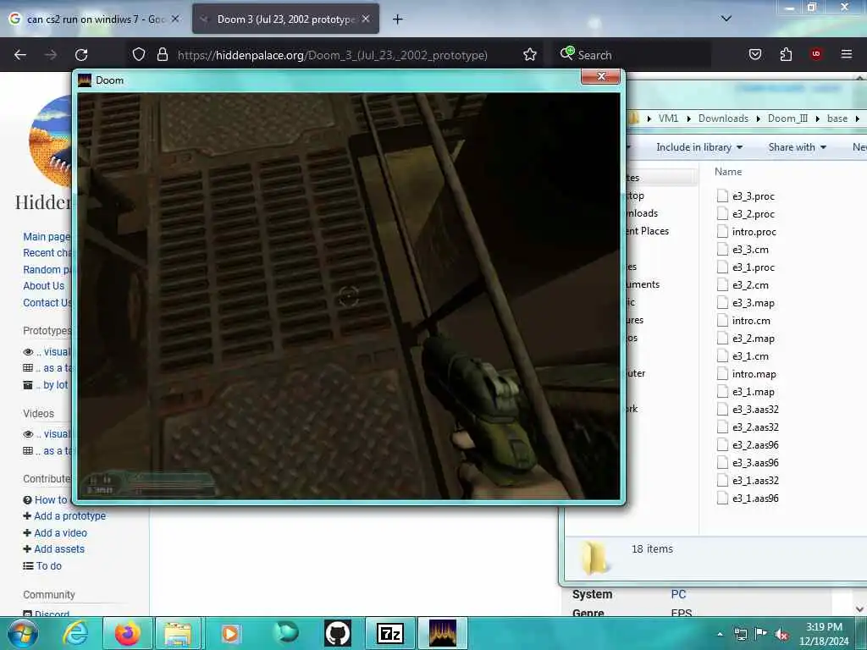
Task: Expand the arrow after 'base' breadcrumb
Action: click(857, 118)
